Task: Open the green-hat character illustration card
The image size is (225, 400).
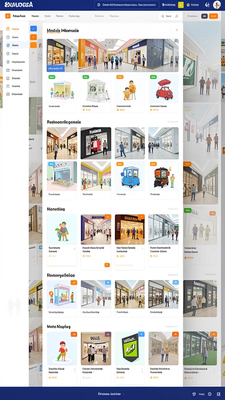Action: [x=62, y=240]
